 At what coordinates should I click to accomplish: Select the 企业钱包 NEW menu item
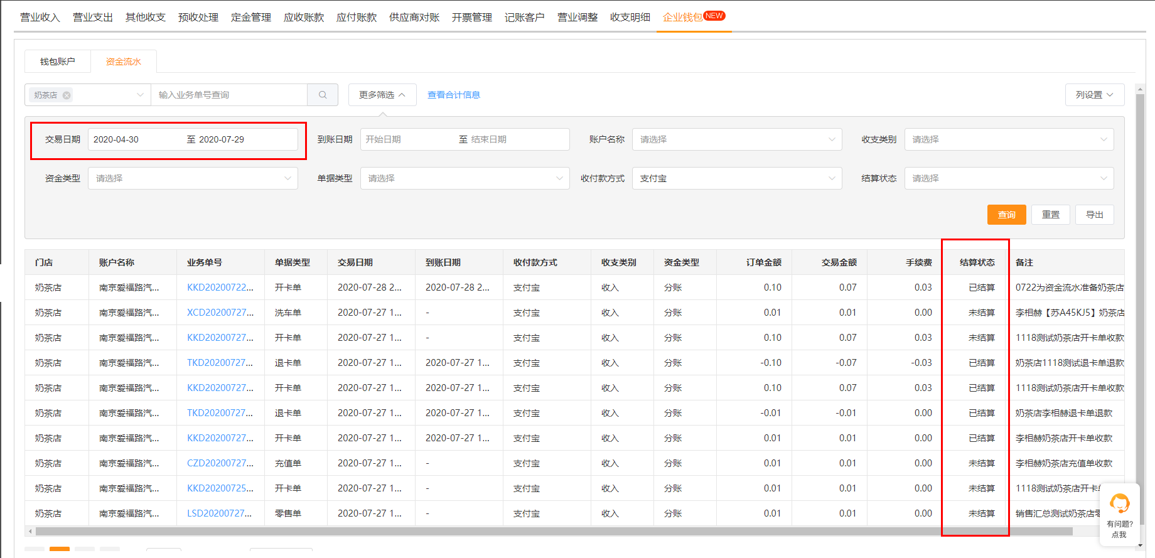[x=694, y=17]
